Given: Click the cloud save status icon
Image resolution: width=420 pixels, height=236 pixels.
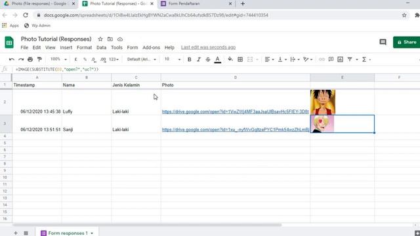Looking at the screenshot, I should pyautogui.click(x=120, y=39).
